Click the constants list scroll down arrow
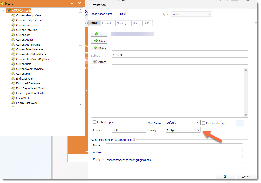Image resolution: width=261 pixels, height=183 pixels. click(x=80, y=104)
